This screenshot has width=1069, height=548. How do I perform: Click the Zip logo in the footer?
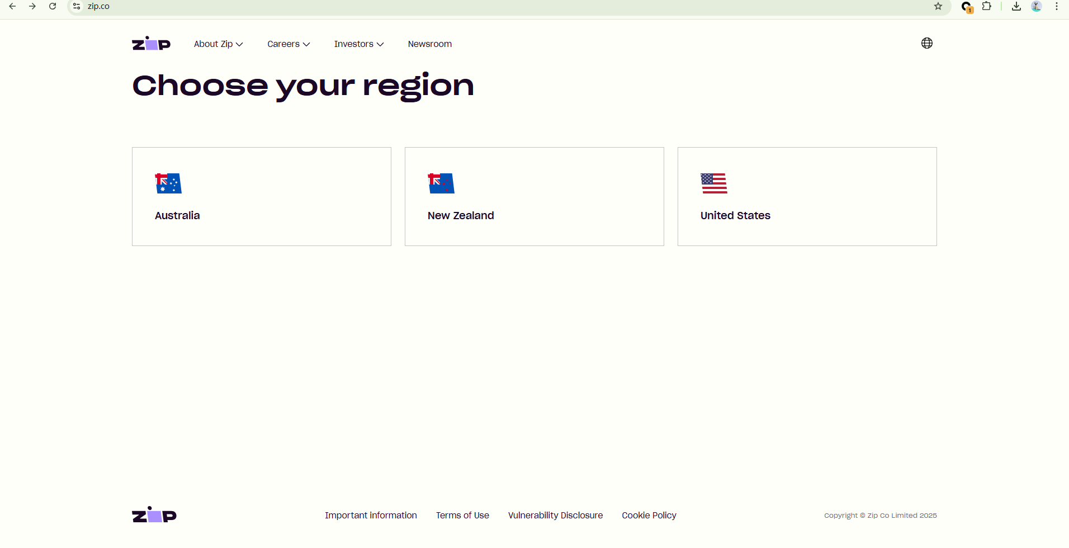click(x=154, y=515)
